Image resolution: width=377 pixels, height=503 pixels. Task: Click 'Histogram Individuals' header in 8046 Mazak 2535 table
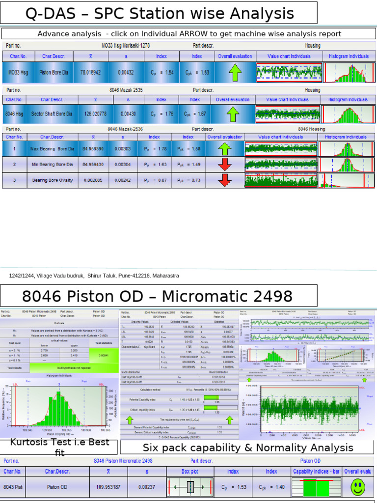click(x=348, y=100)
